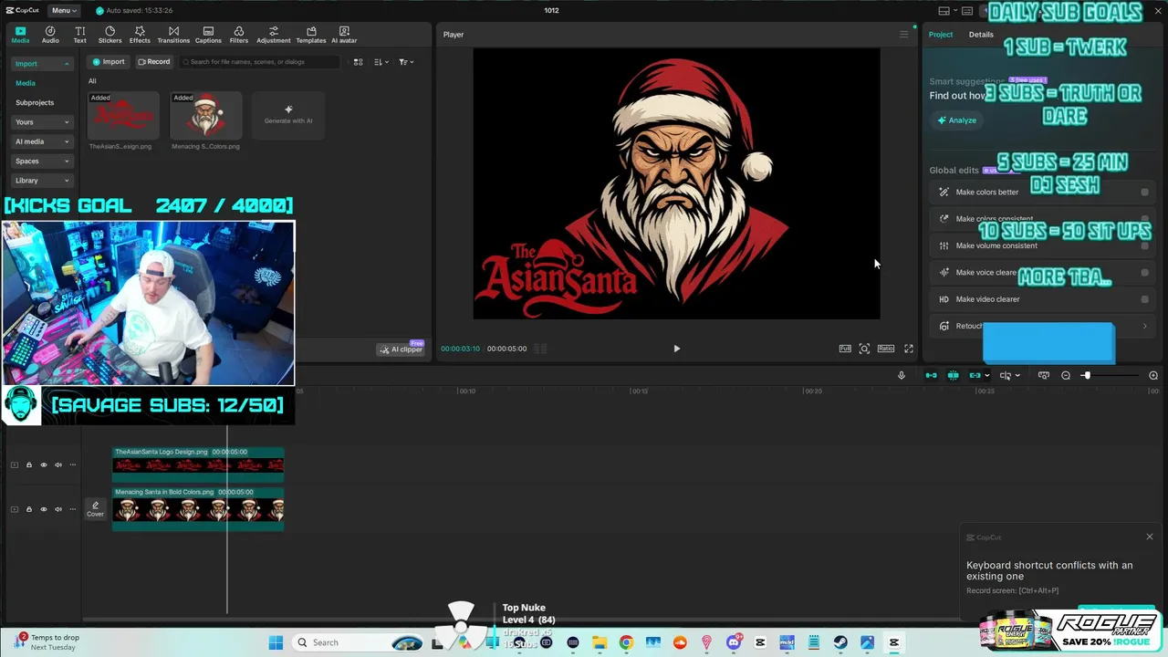The image size is (1168, 657).
Task: Click the timeline zoom out icon
Action: tap(1065, 376)
